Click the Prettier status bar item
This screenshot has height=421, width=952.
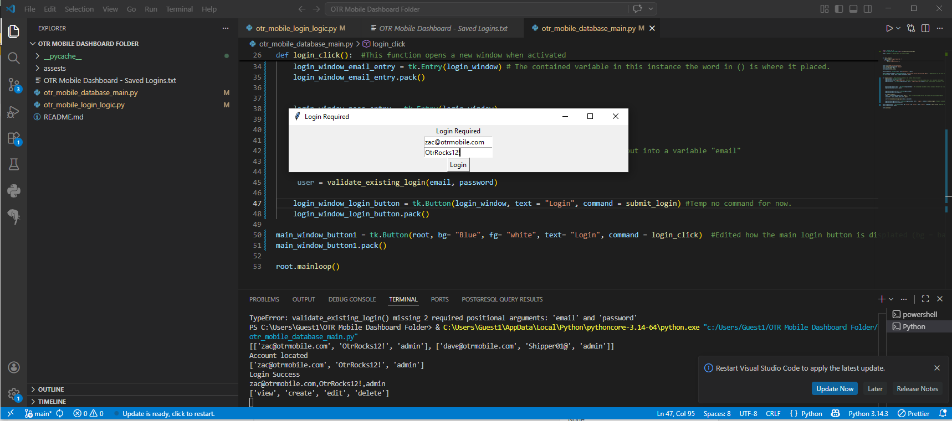click(x=913, y=414)
